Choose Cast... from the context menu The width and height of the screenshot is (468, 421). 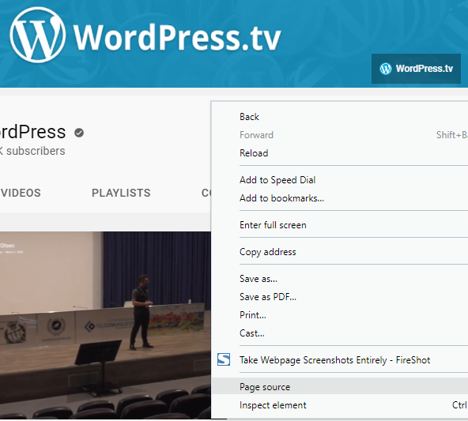tap(340, 333)
